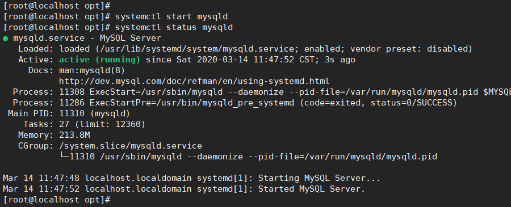Click the Memory 213.8M value
511x207 pixels.
[74, 135]
